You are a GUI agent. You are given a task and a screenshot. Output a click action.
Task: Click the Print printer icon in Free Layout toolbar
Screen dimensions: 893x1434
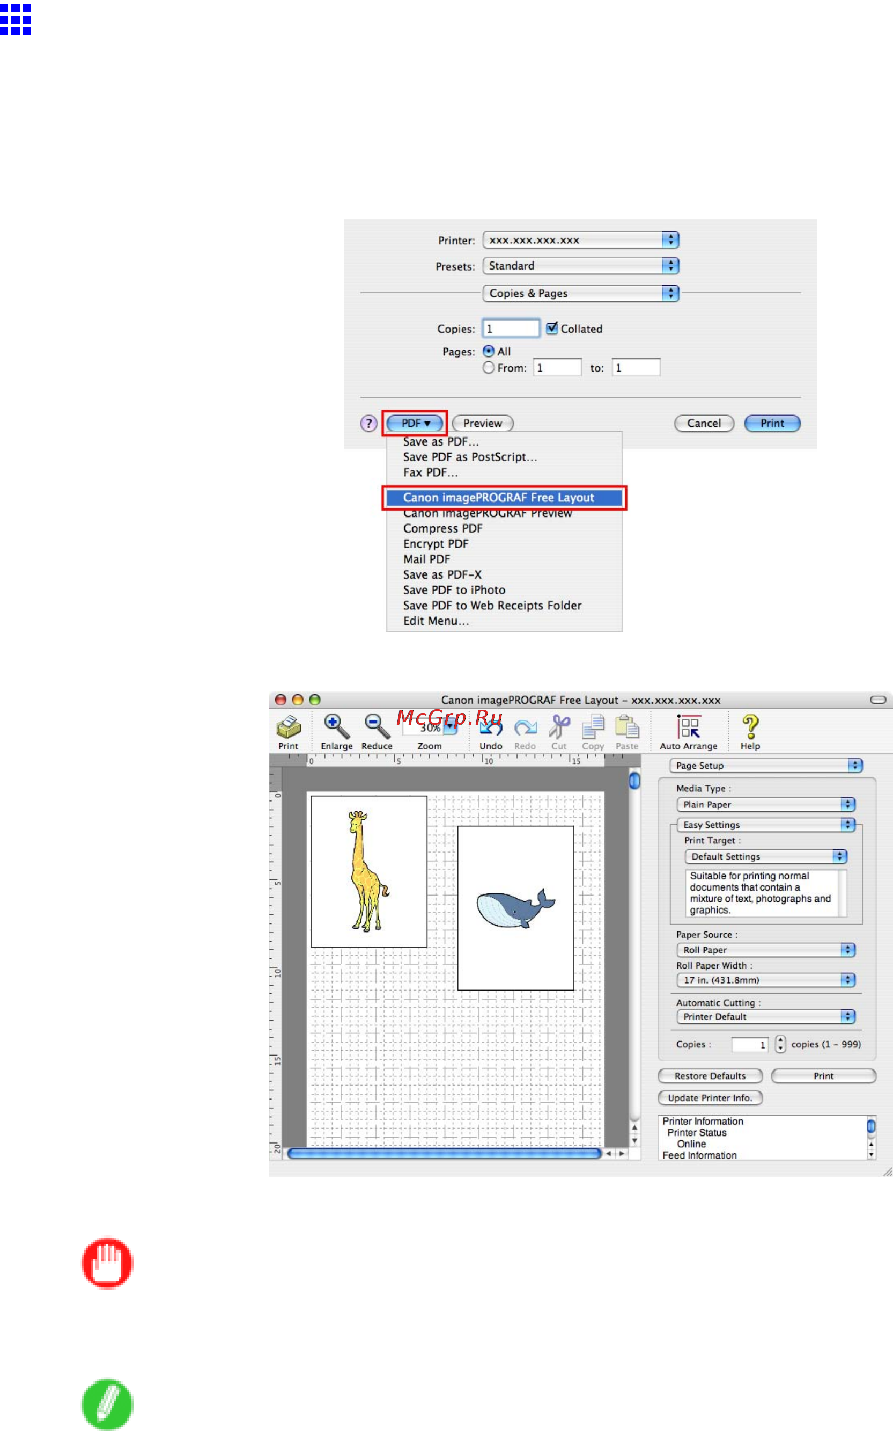coord(288,727)
